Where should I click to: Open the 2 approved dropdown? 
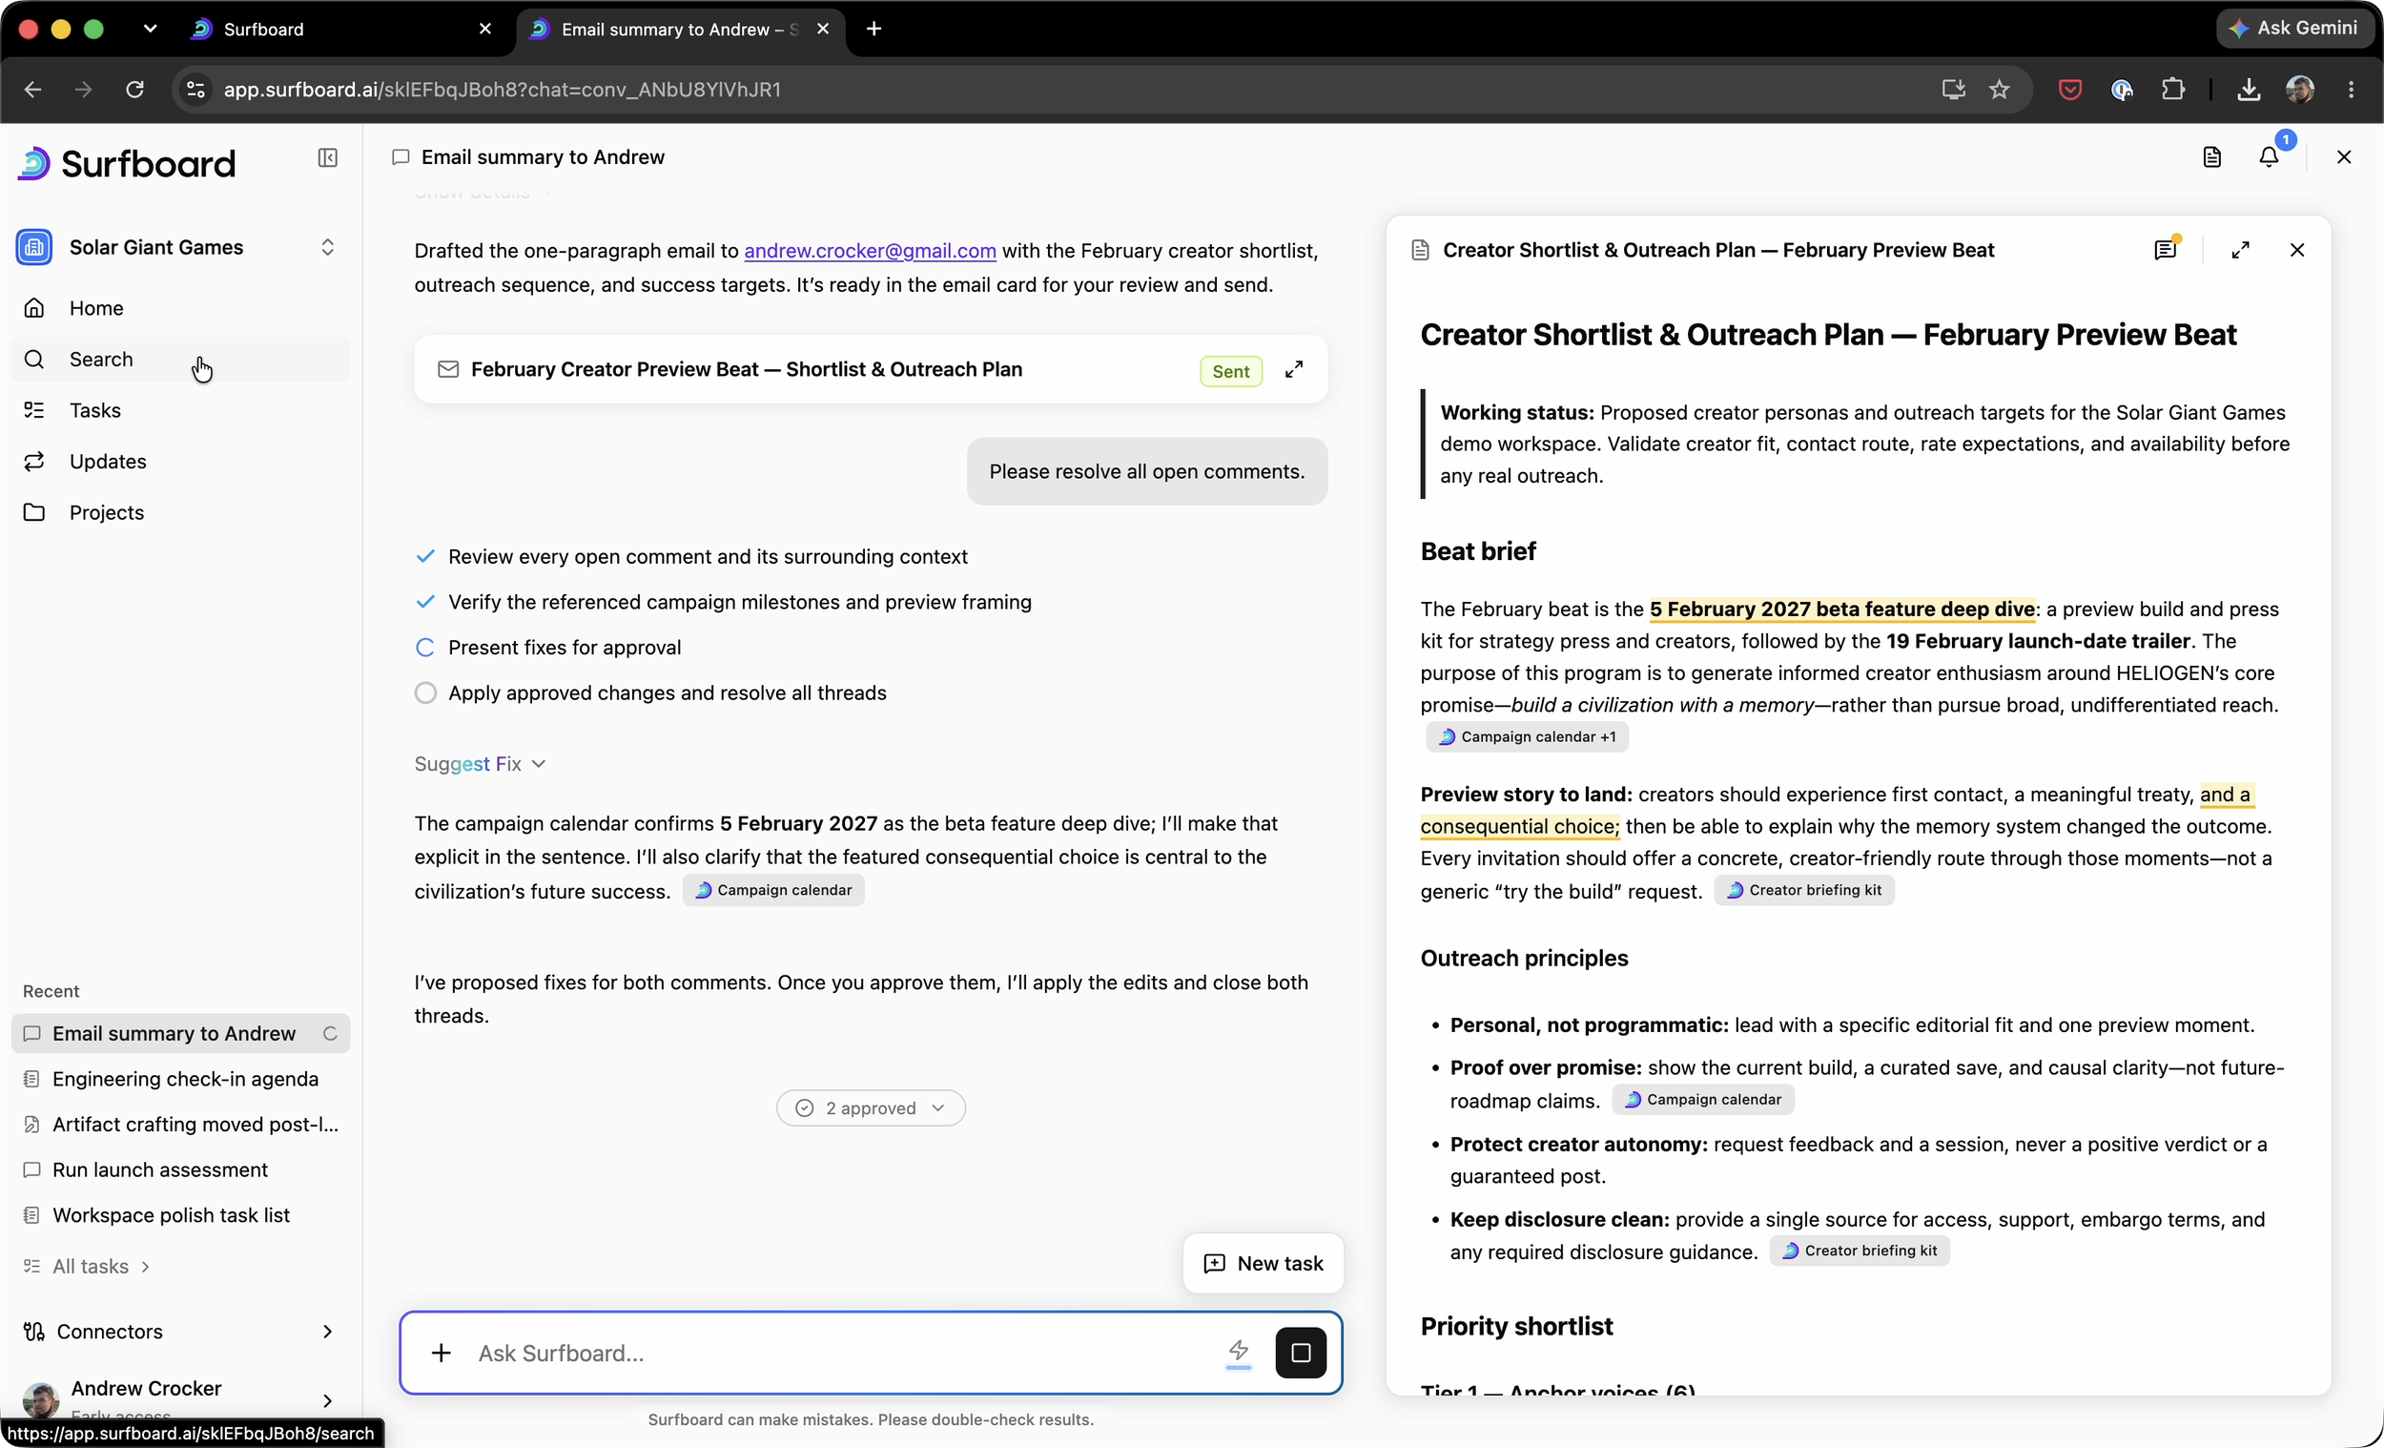pos(870,1107)
